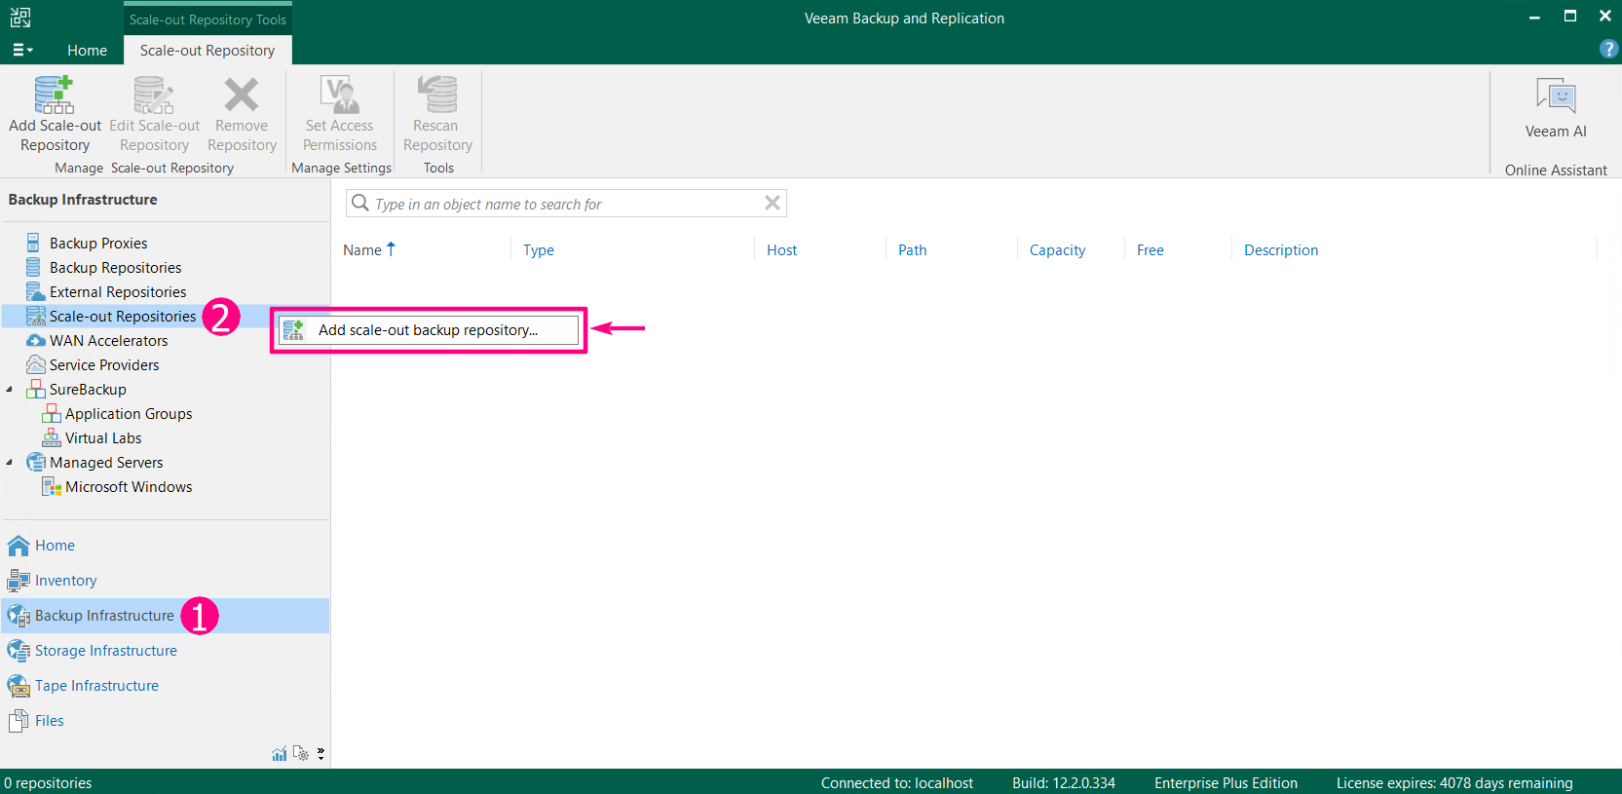Go to Home navigation view
1622x794 pixels.
(x=55, y=545)
